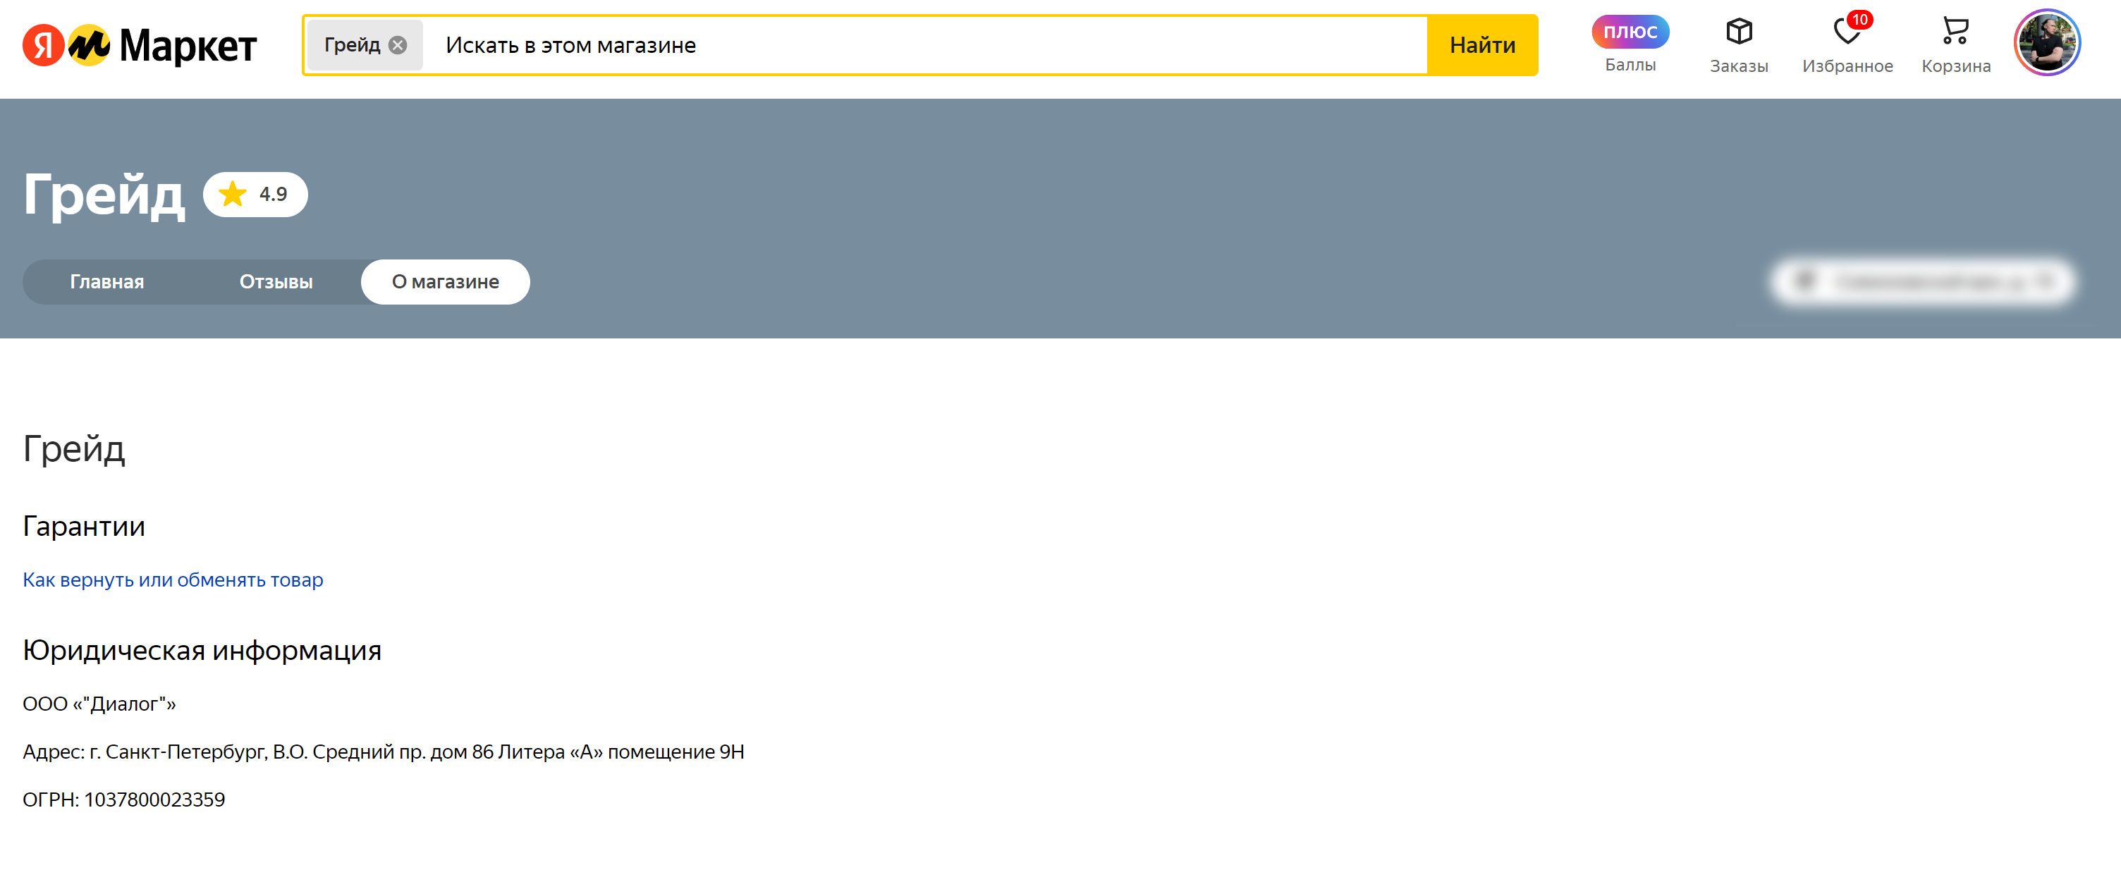
Task: Select the О магазине tab
Action: point(446,281)
